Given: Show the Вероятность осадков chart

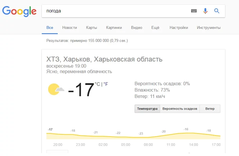Looking at the screenshot, I should point(180,109).
